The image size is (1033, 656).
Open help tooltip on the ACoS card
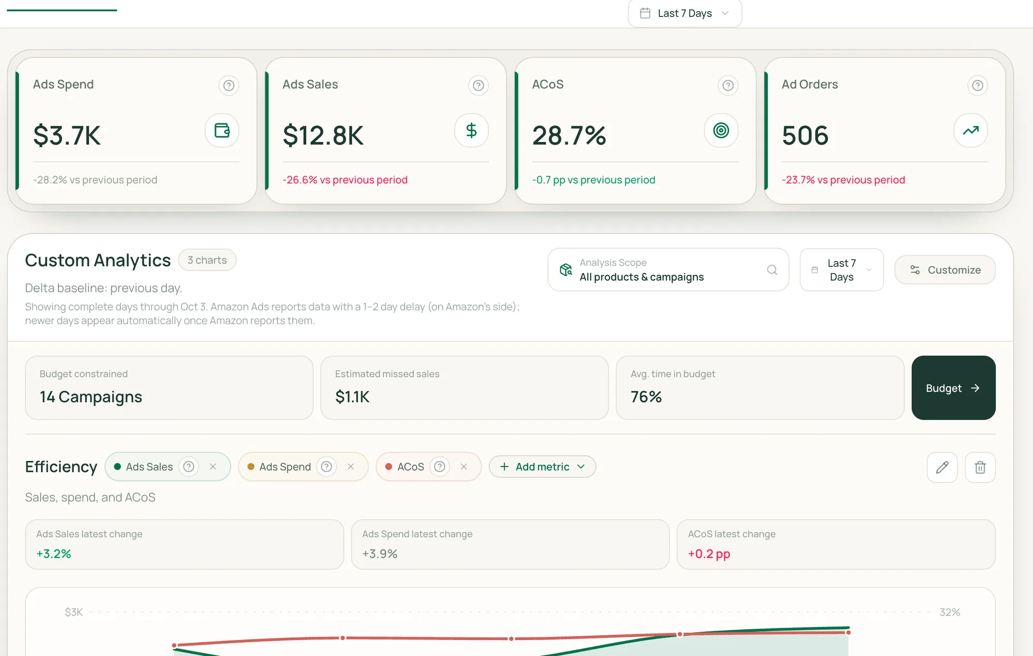pyautogui.click(x=728, y=85)
